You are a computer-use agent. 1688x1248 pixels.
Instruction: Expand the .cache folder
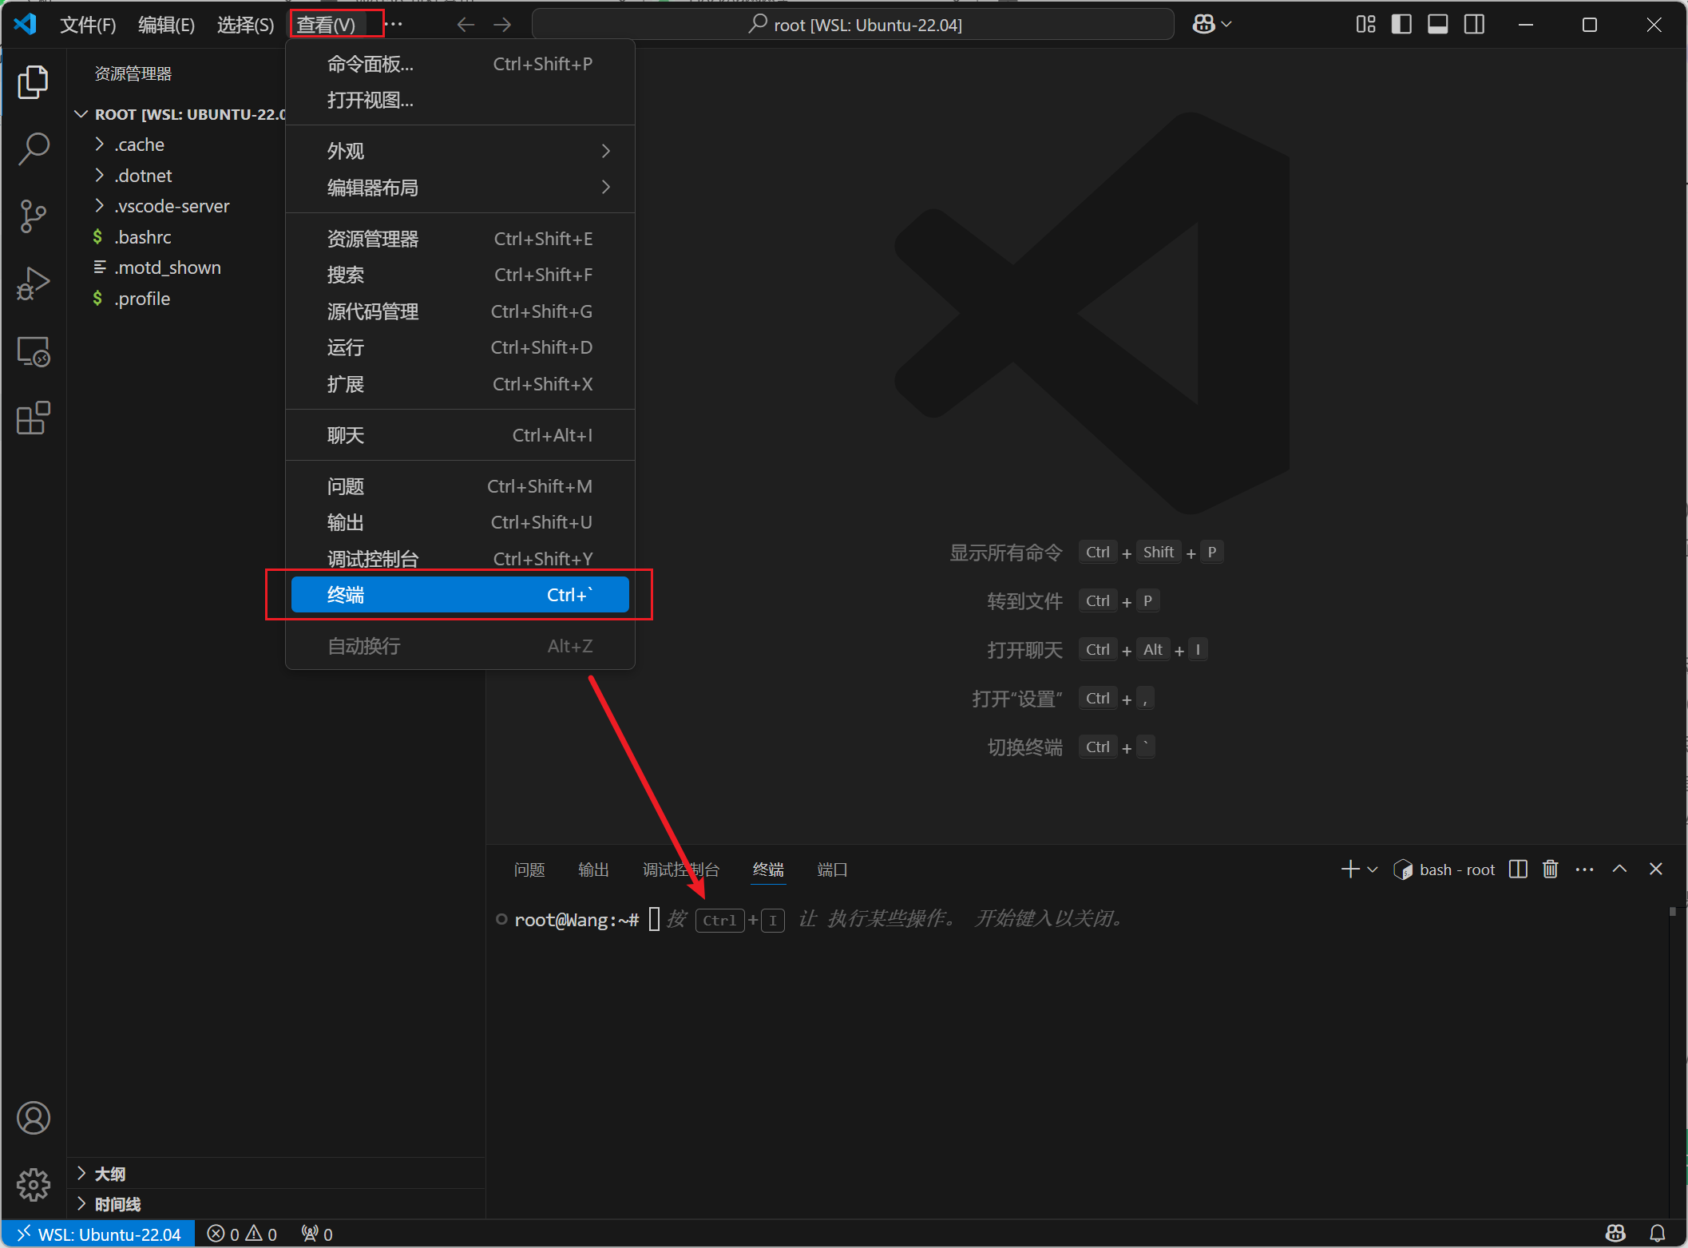98,145
